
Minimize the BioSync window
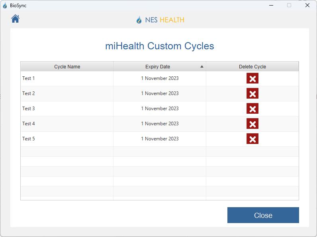[271, 6]
